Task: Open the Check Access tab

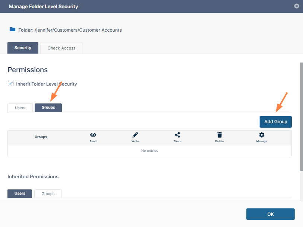Action: 61,48
